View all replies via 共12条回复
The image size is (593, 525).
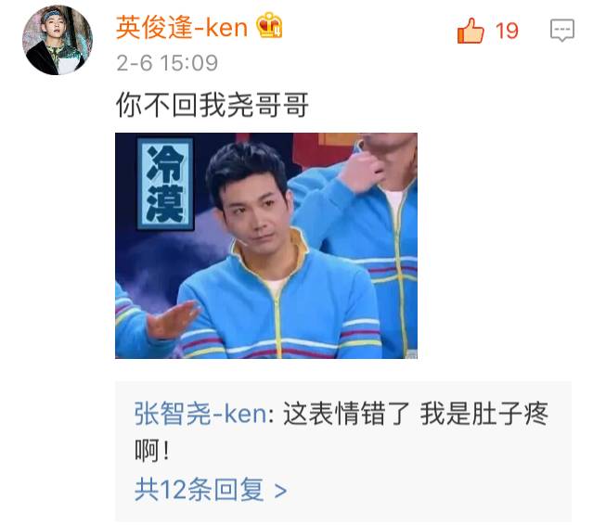[199, 490]
